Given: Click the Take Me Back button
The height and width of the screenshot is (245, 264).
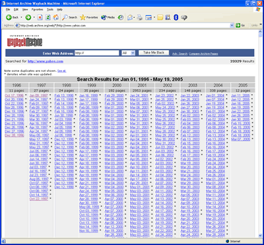Looking at the screenshot, I should coord(154,53).
